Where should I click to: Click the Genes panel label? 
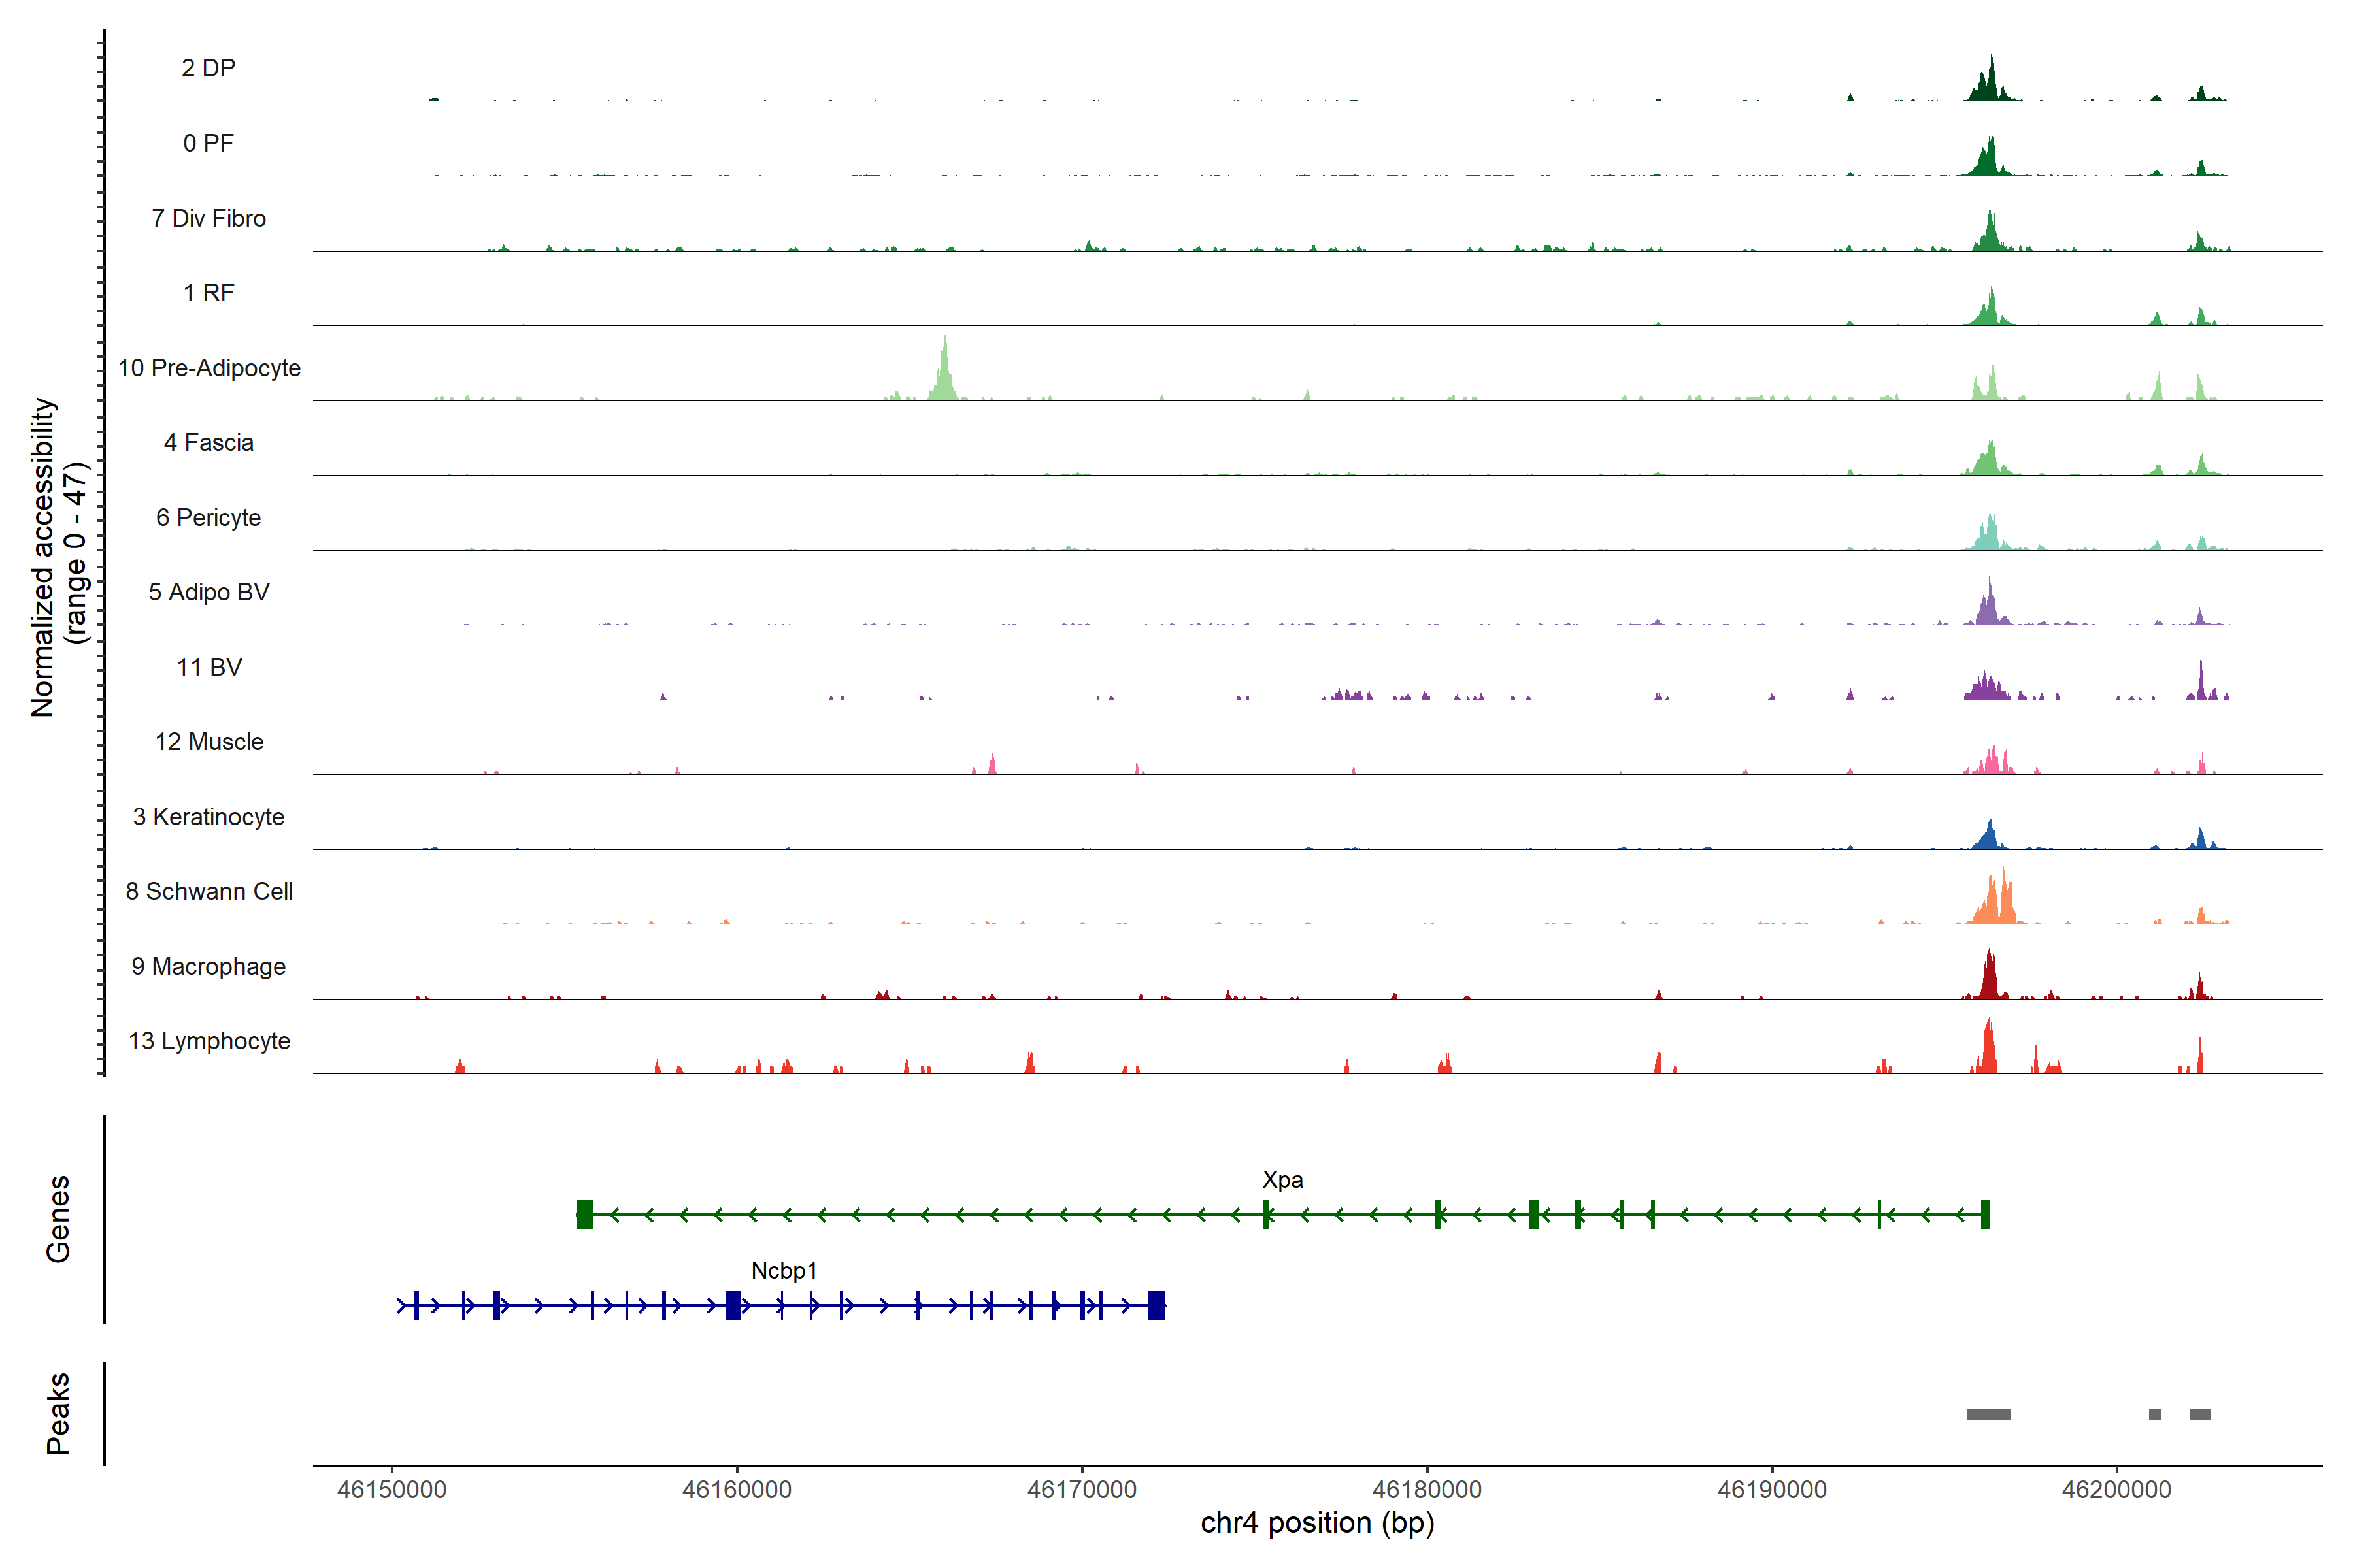click(x=58, y=1218)
